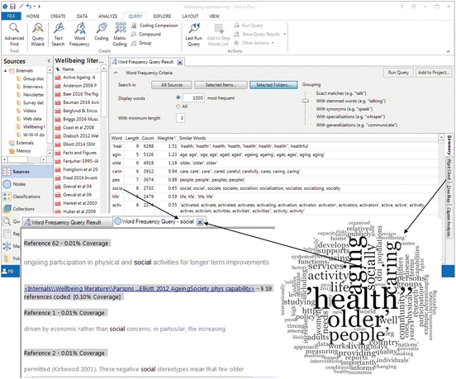This screenshot has height=379, width=456.
Task: Click the Selected Folders button
Action: coord(273,85)
